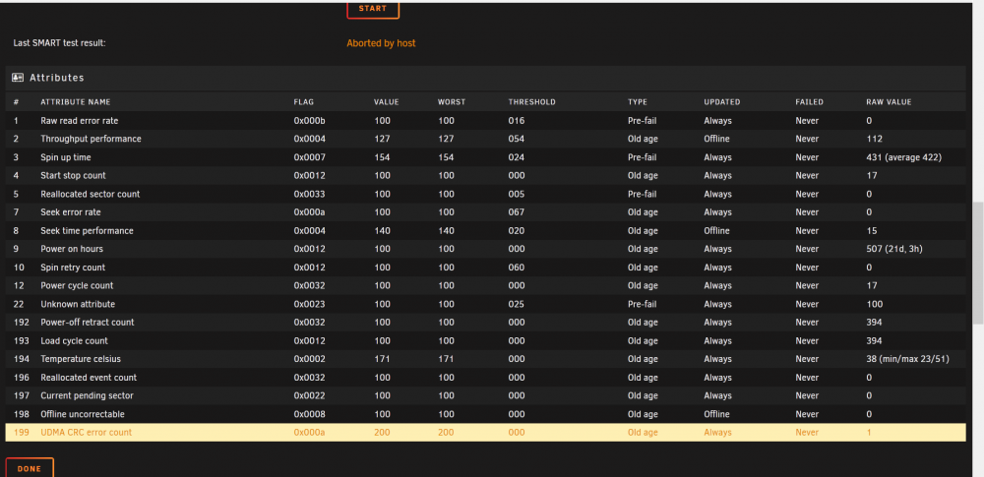Select the 'Raw read error rate' row
The height and width of the screenshot is (477, 984).
486,121
